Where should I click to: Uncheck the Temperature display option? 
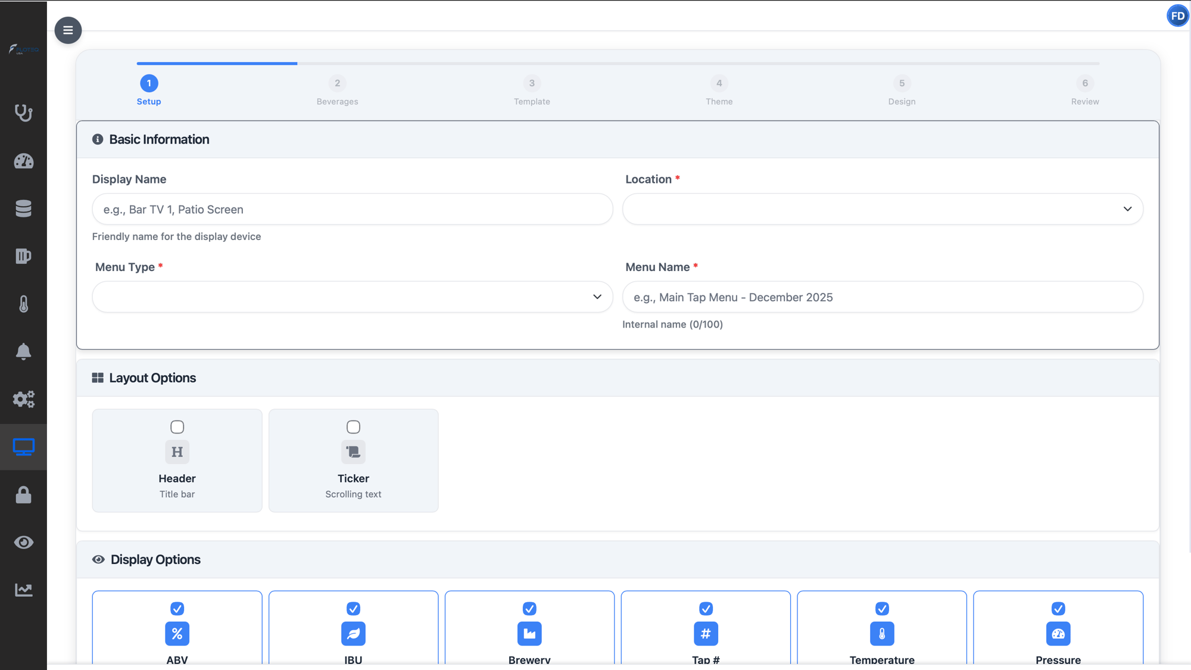[882, 609]
